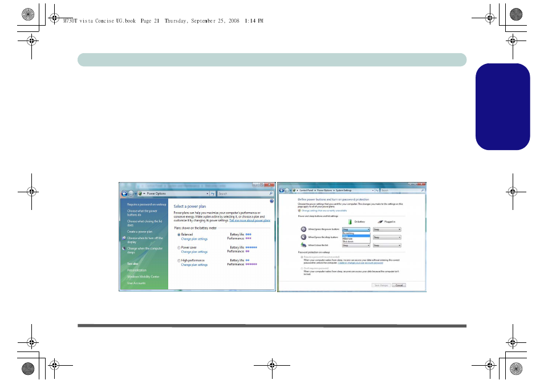Viewport: 544px width, 384px height.
Task: Click the laptop lid icon
Action: [x=303, y=245]
